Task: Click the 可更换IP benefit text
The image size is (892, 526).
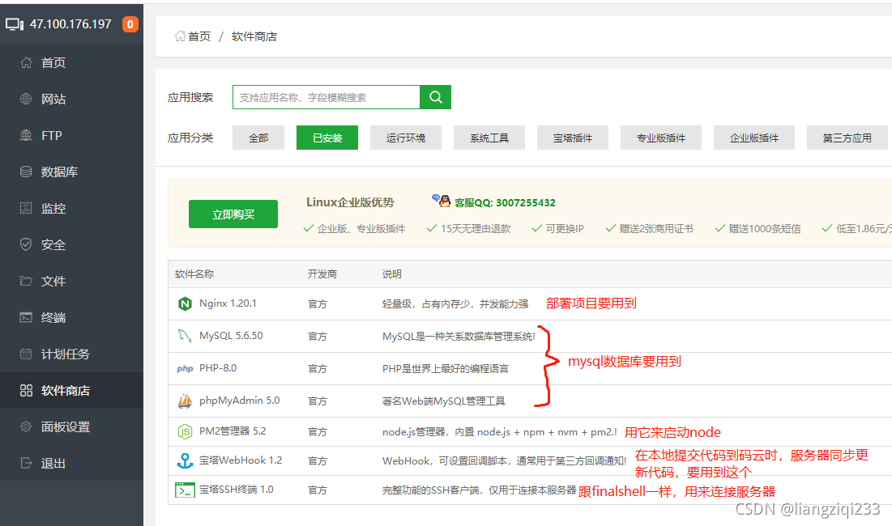Action: point(565,228)
